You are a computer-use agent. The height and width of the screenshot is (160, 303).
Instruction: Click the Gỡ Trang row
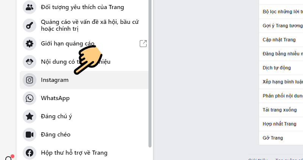click(x=281, y=138)
